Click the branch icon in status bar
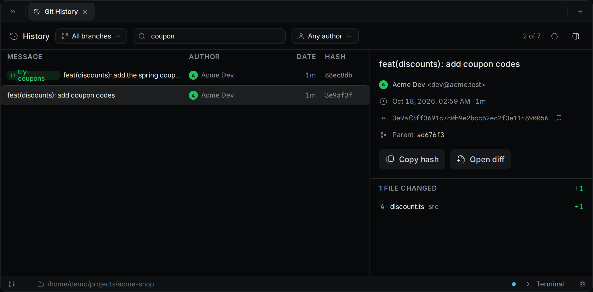Screen dimensions: 593x292 (12, 284)
